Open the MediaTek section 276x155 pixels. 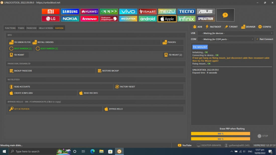tap(128, 19)
